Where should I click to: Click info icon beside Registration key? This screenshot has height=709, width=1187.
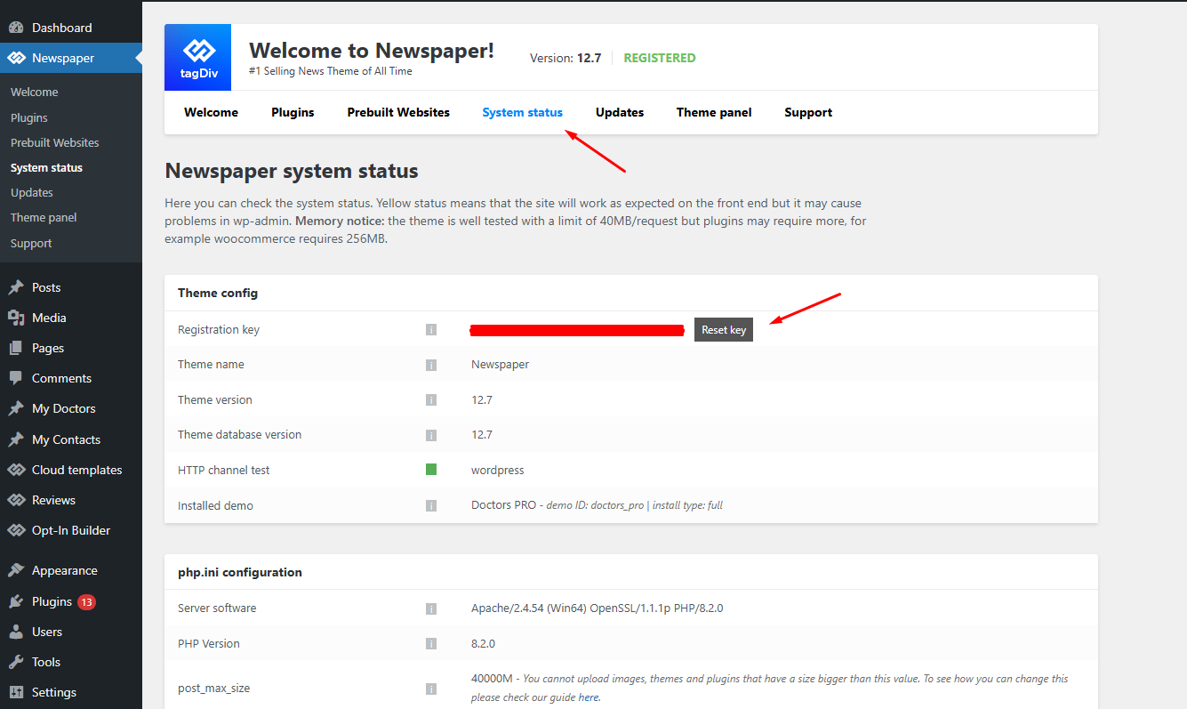[x=431, y=329]
